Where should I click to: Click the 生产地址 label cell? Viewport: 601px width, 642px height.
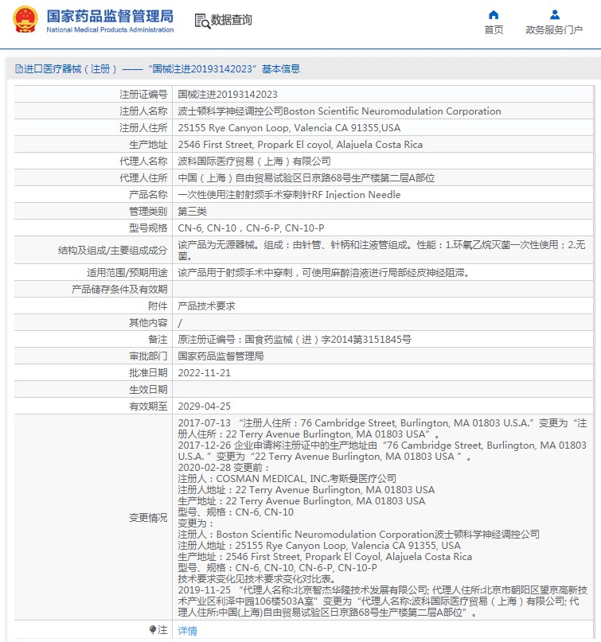tap(93, 145)
